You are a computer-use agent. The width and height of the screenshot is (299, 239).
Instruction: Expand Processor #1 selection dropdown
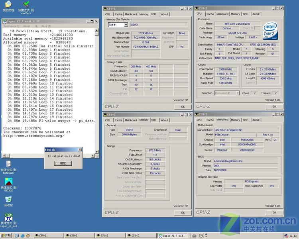[x=238, y=93]
